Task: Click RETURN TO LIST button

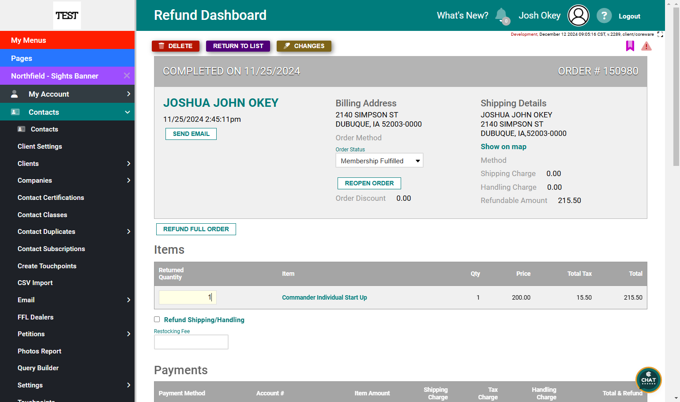Action: [238, 46]
